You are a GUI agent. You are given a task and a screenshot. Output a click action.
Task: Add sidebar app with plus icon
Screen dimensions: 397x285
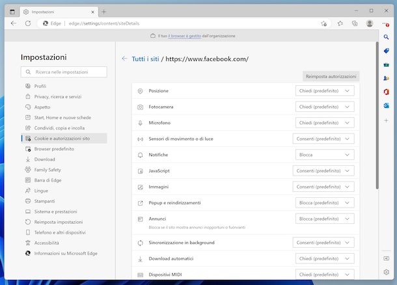(386, 120)
